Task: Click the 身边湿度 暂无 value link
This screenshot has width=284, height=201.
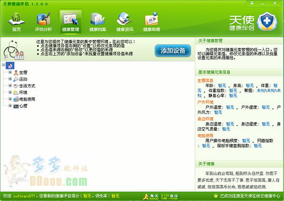Action: [x=266, y=124]
